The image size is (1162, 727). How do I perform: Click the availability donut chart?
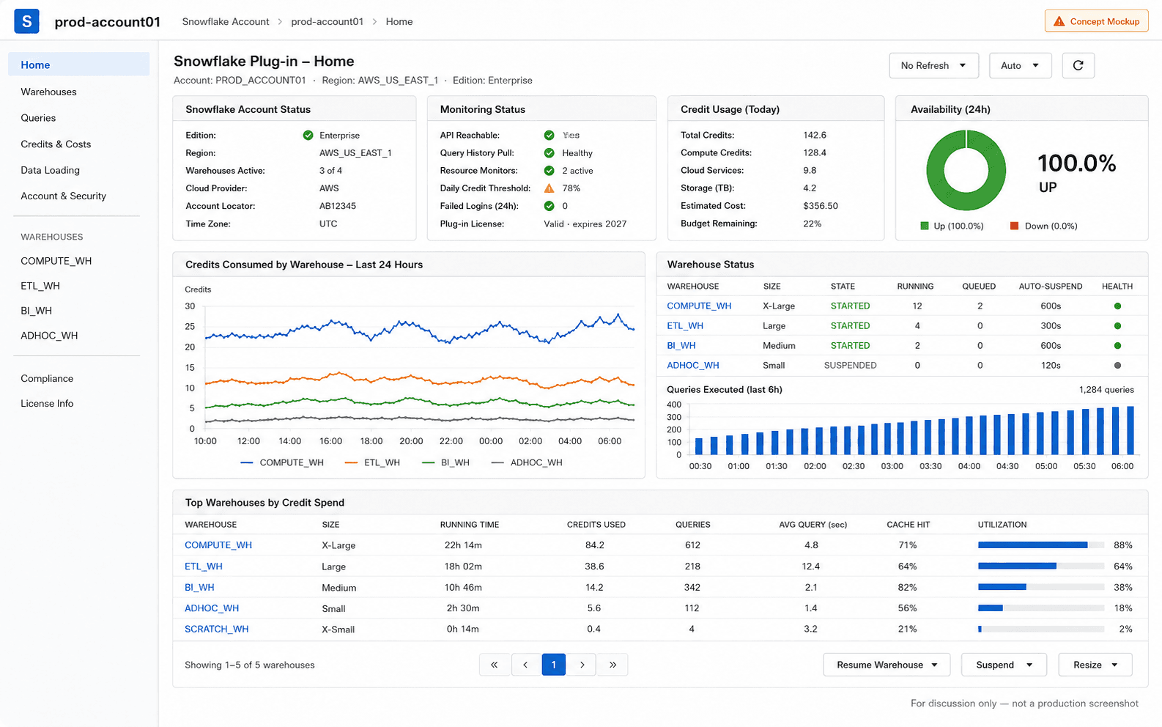(x=966, y=170)
